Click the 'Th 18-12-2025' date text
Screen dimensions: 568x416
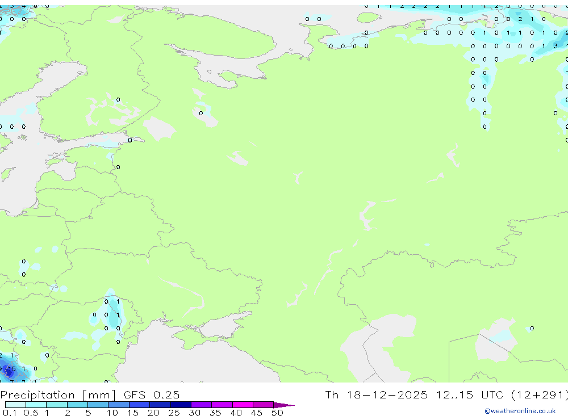[x=376, y=394]
